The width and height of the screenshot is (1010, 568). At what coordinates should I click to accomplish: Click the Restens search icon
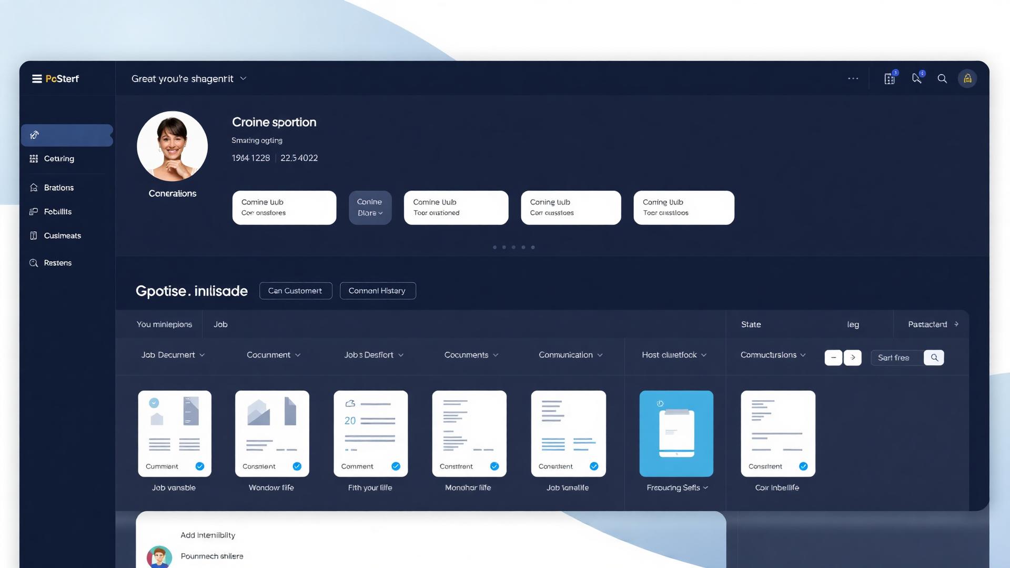click(x=34, y=263)
